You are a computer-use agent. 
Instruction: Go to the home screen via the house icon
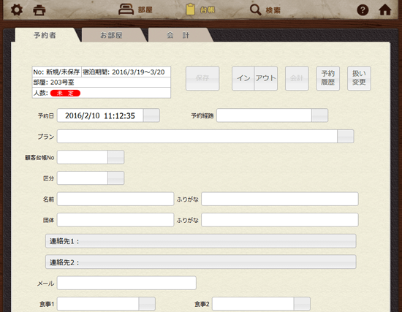point(385,10)
